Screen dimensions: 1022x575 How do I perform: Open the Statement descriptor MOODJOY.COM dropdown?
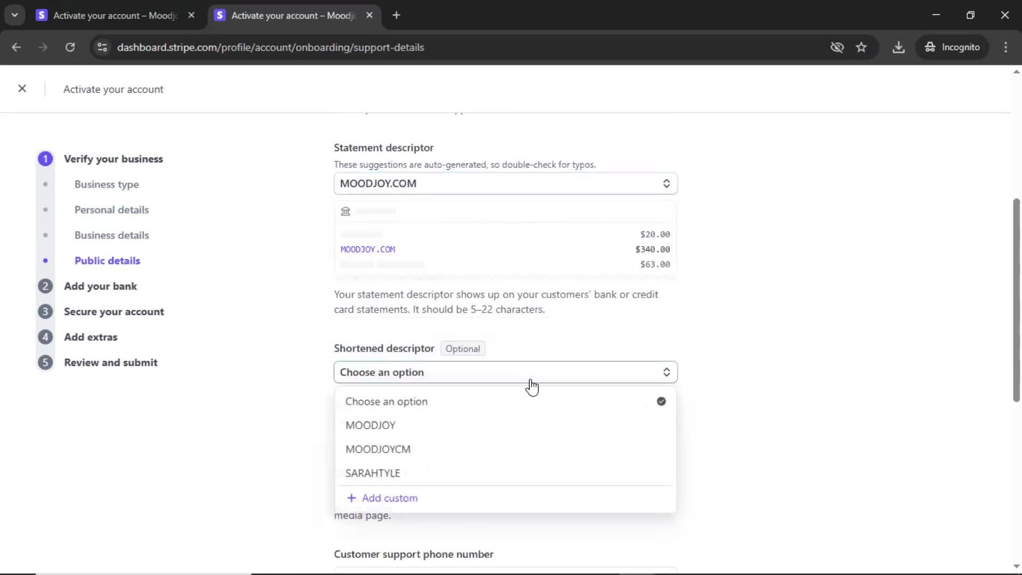(x=505, y=184)
